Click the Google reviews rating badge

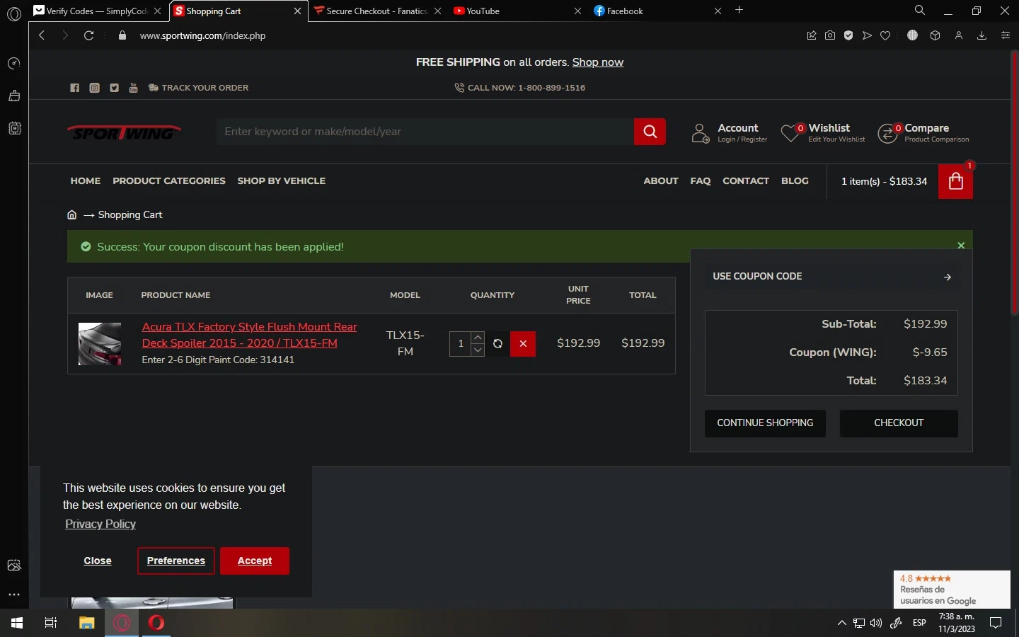(x=952, y=589)
